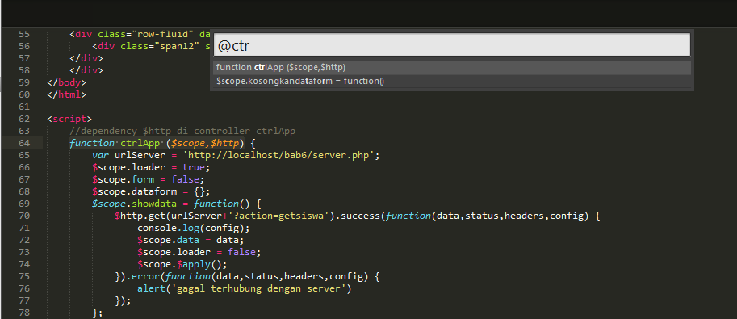Click '$scope.loader = false;' on line 73

199,253
